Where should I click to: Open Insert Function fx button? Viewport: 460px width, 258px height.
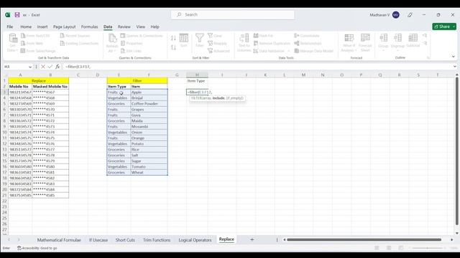tap(57, 67)
